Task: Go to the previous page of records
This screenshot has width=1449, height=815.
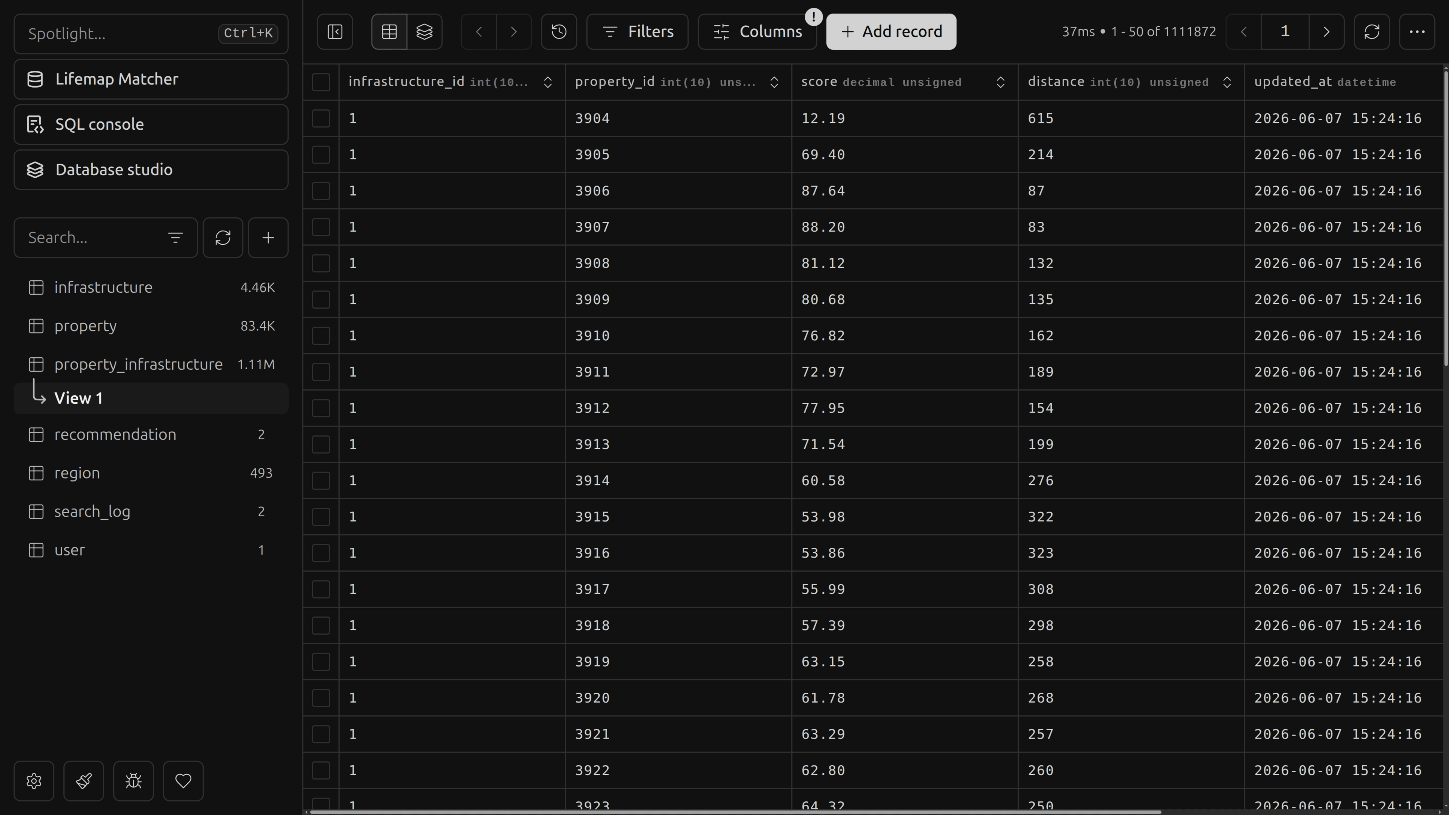Action: [1244, 31]
